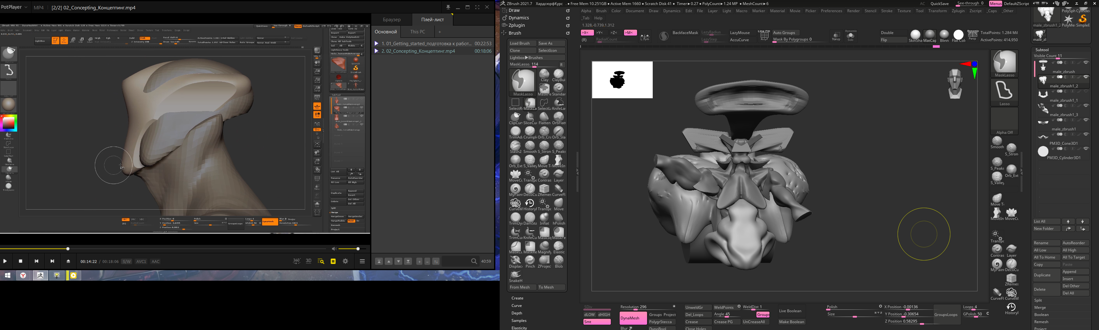Expand the Create brush sub-palette

click(x=517, y=298)
